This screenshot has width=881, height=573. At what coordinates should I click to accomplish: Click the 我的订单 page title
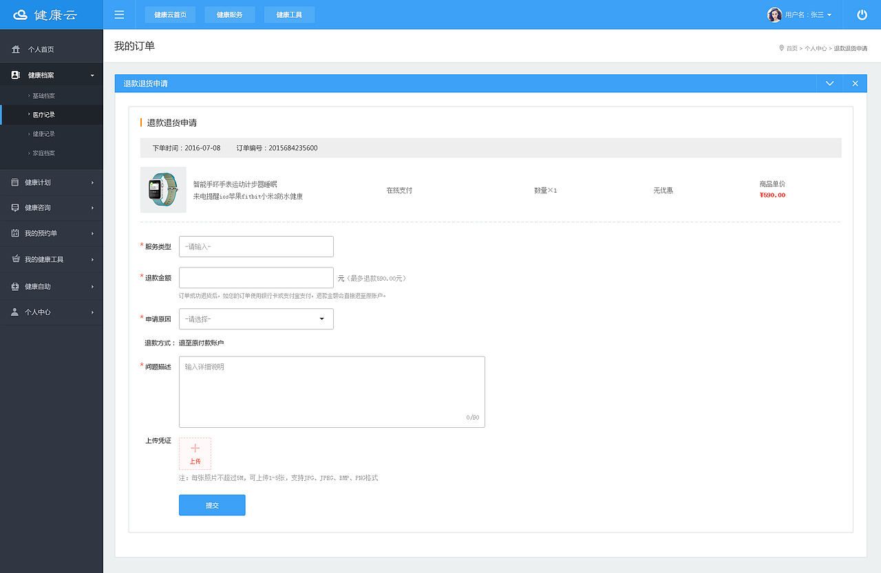pos(135,46)
